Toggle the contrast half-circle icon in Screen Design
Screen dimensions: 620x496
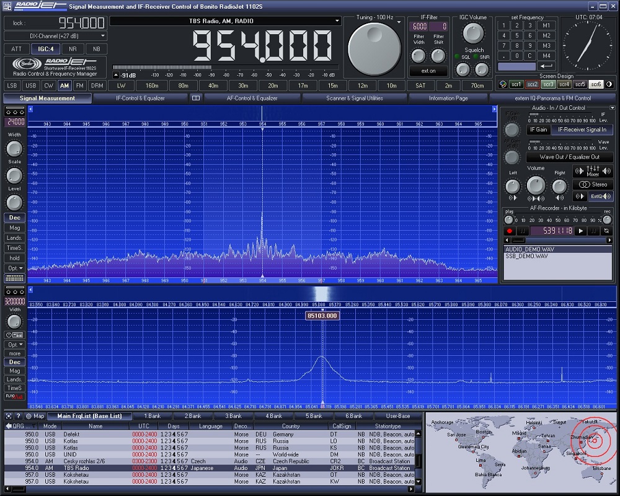[x=609, y=84]
